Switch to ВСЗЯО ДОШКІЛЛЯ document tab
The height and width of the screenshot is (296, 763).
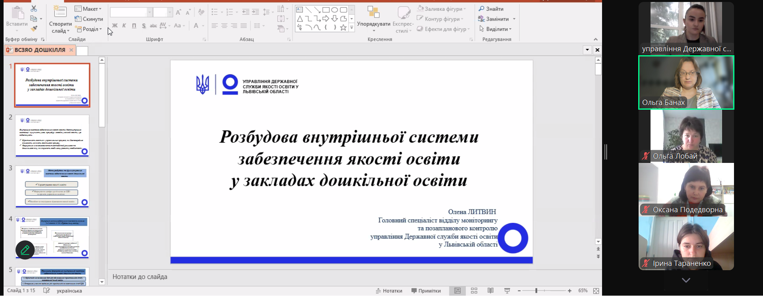(39, 50)
